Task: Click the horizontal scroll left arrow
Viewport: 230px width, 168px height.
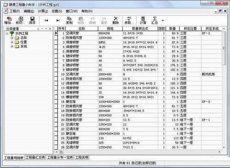Action: click(57, 152)
